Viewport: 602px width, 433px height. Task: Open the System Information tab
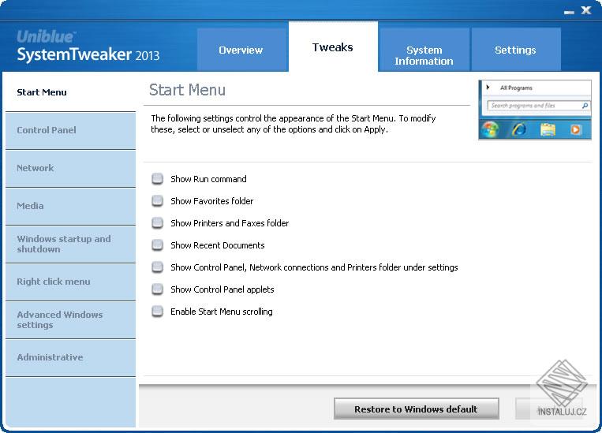424,50
